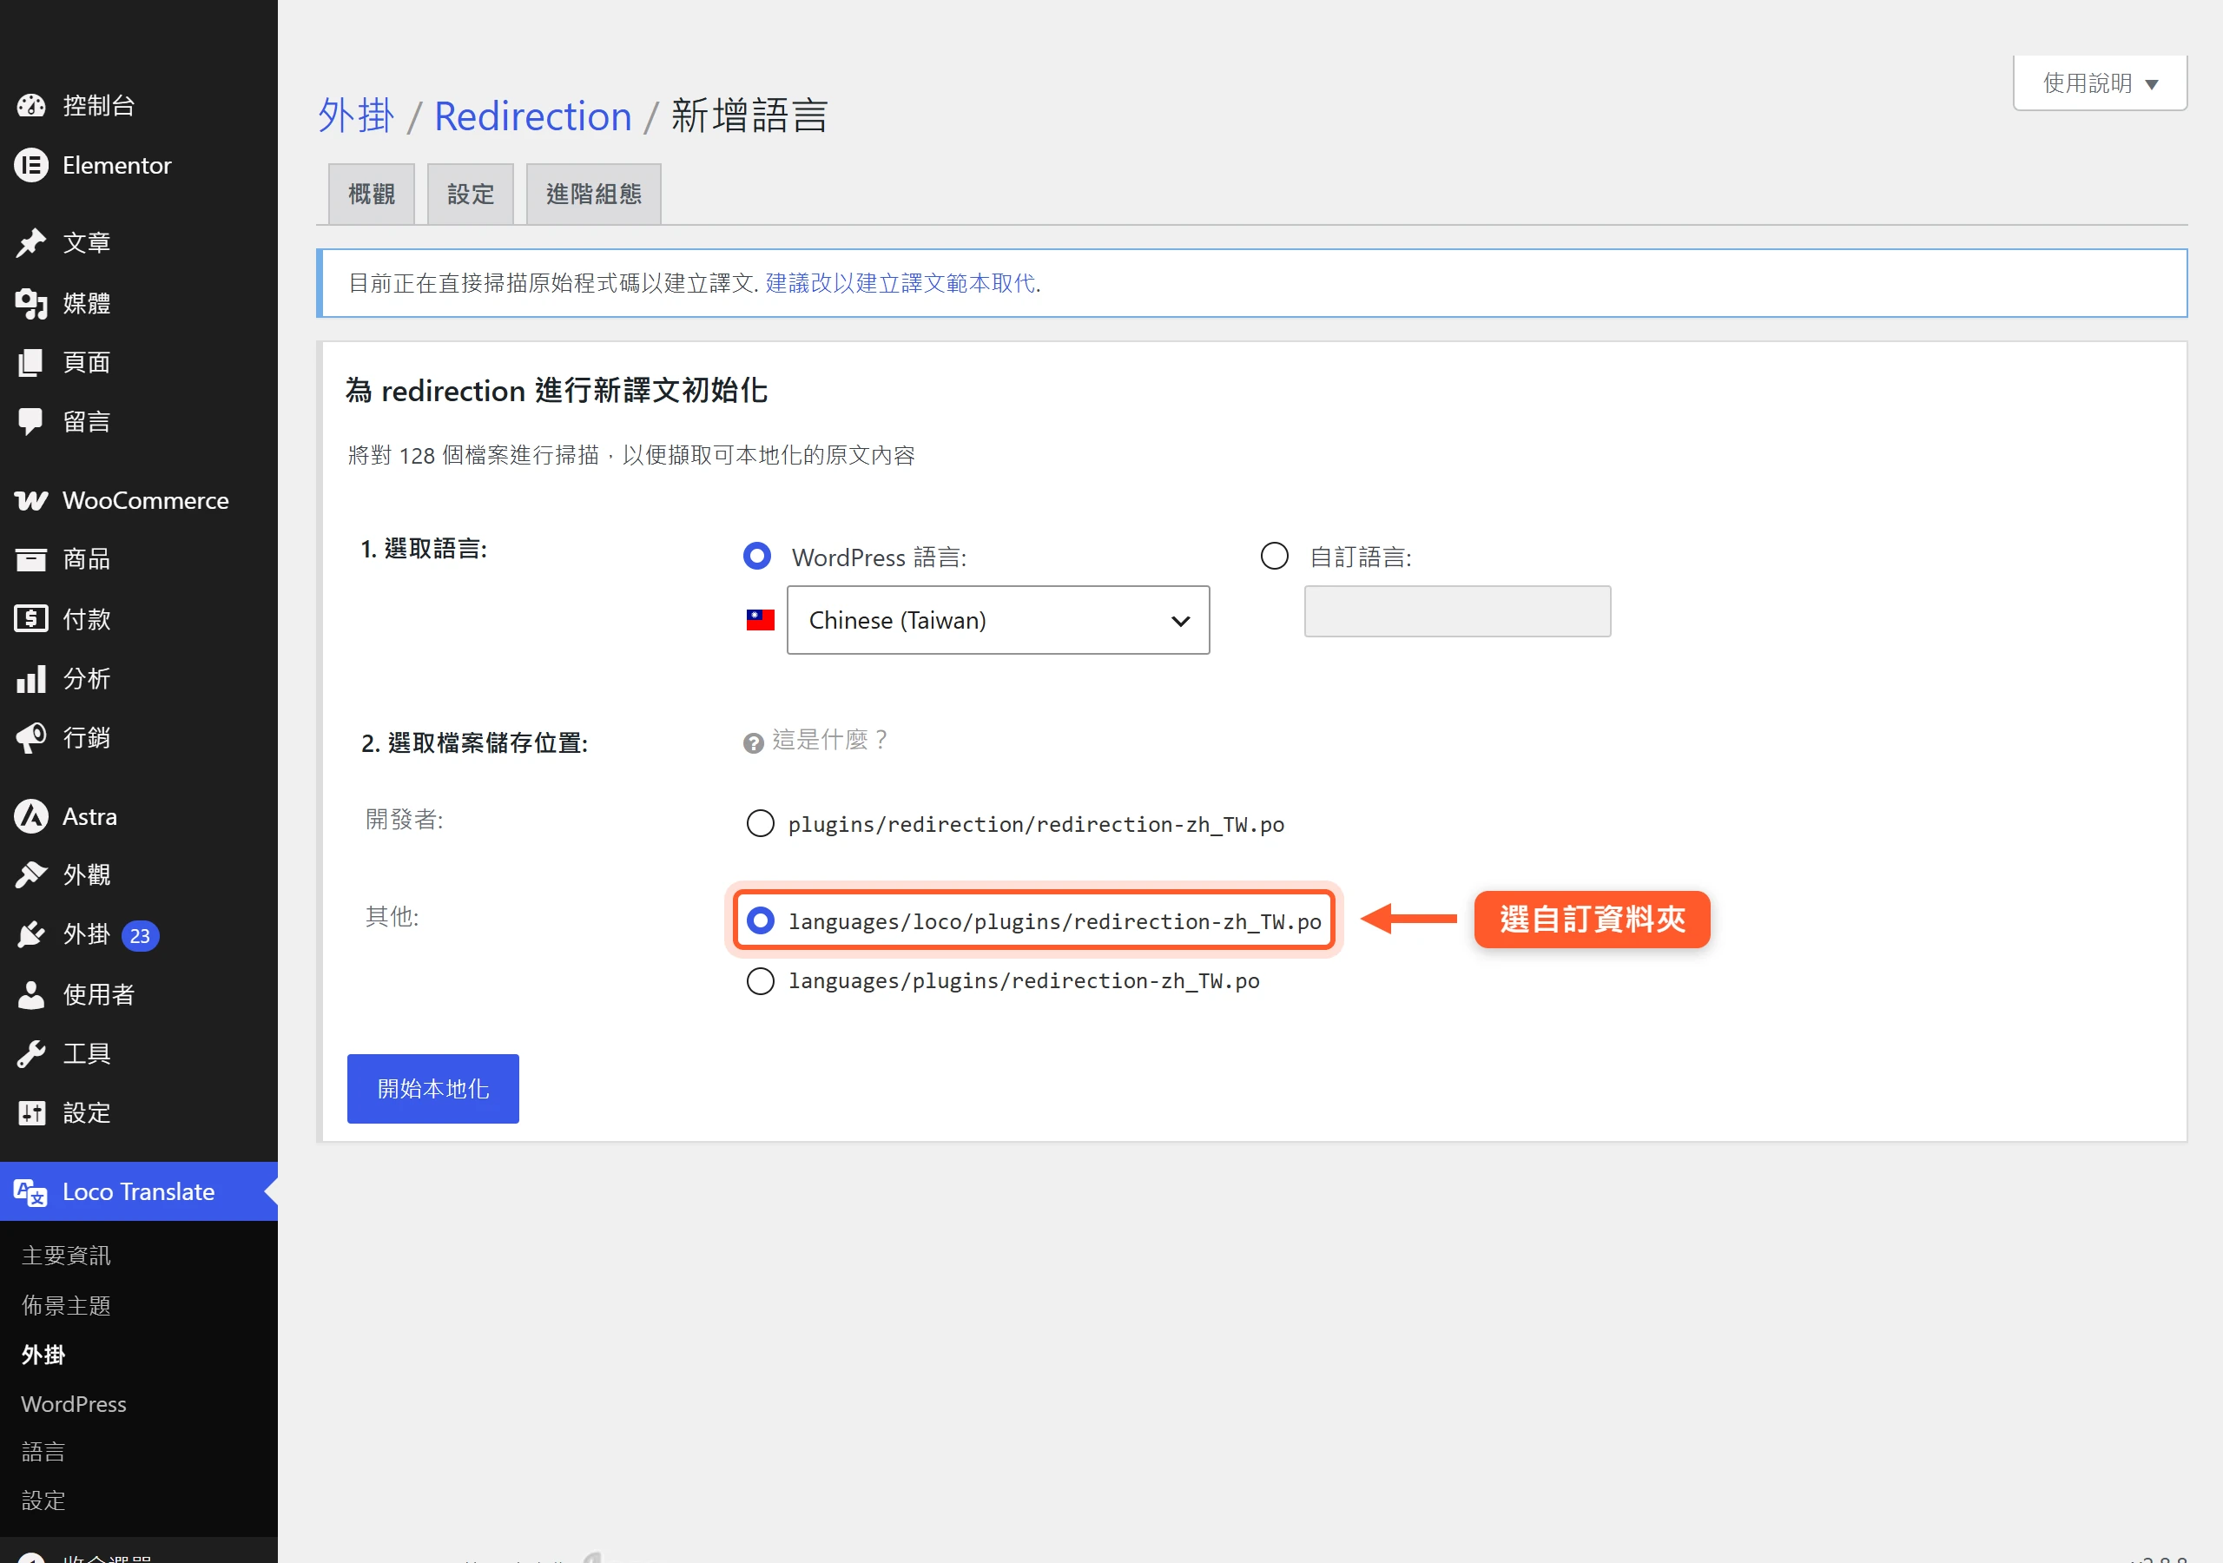This screenshot has width=2223, height=1563.
Task: Switch to the 概觀 tab
Action: point(372,195)
